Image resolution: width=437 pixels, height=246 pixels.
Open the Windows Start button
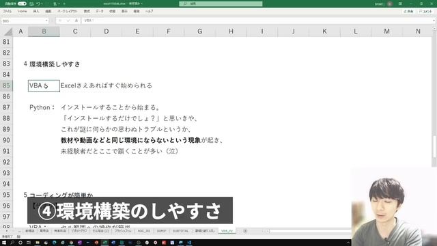(x=4, y=243)
